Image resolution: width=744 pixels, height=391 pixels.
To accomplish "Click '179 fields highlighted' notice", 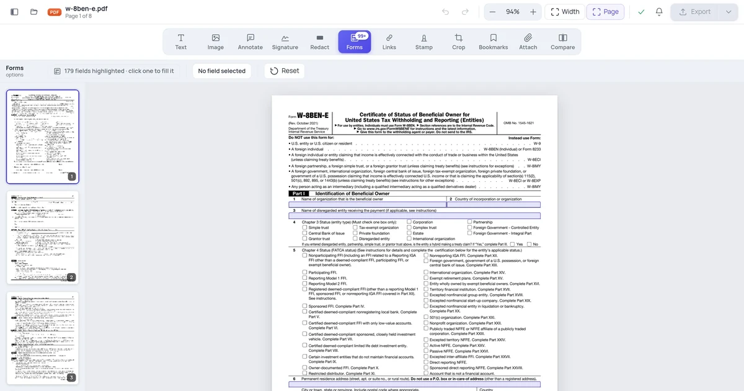I will (113, 71).
